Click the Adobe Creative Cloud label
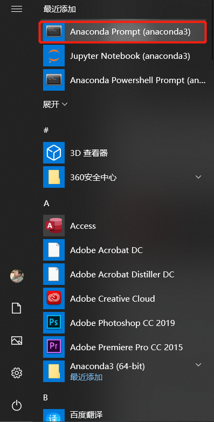Screen dimensions: 214x422 [x=112, y=299]
